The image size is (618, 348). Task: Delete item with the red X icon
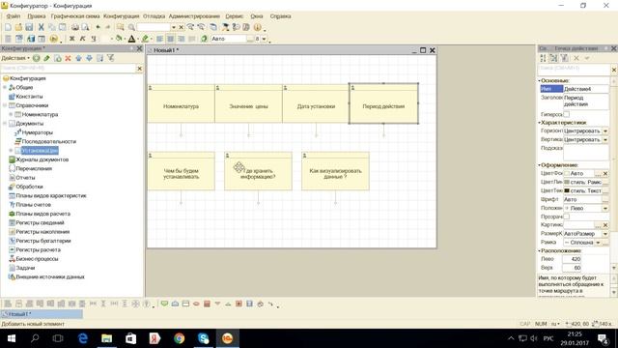tap(68, 58)
